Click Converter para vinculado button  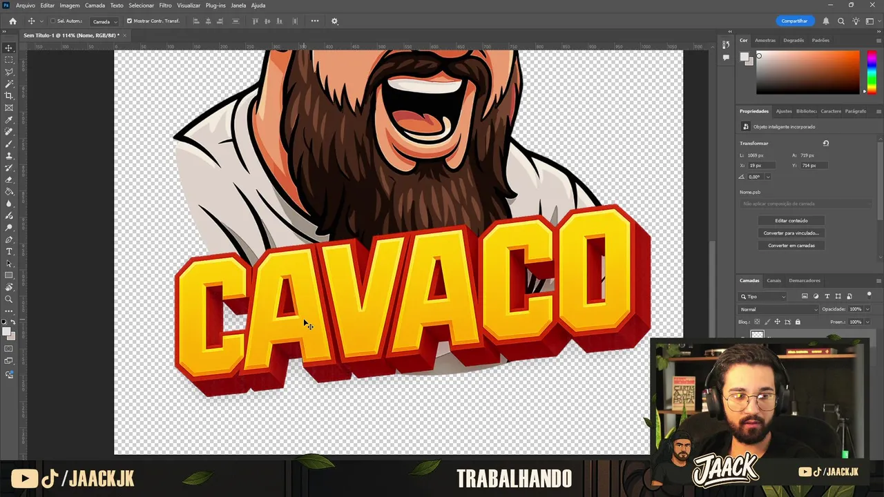(x=791, y=233)
